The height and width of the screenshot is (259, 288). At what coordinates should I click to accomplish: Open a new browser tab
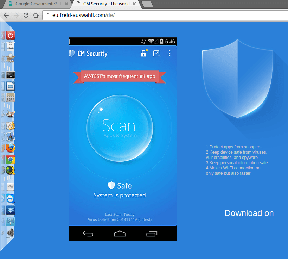tap(147, 4)
